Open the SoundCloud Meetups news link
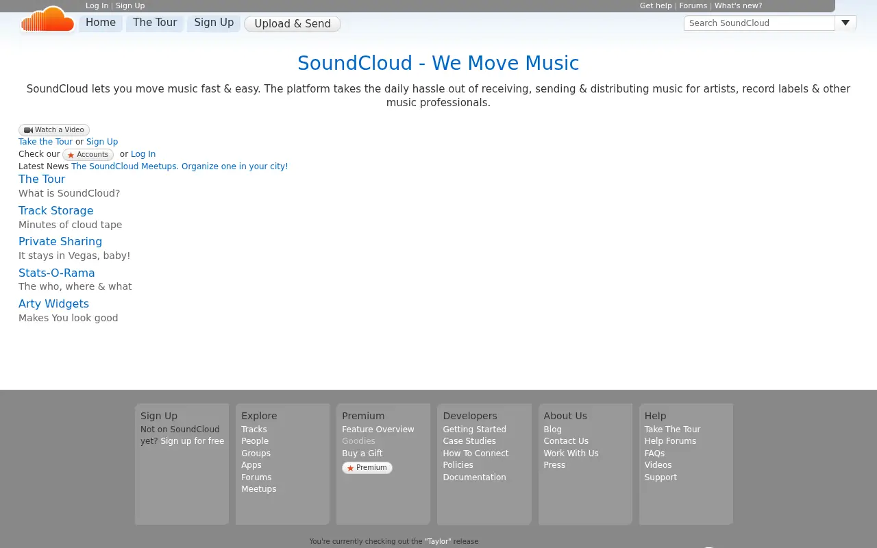 (180, 166)
